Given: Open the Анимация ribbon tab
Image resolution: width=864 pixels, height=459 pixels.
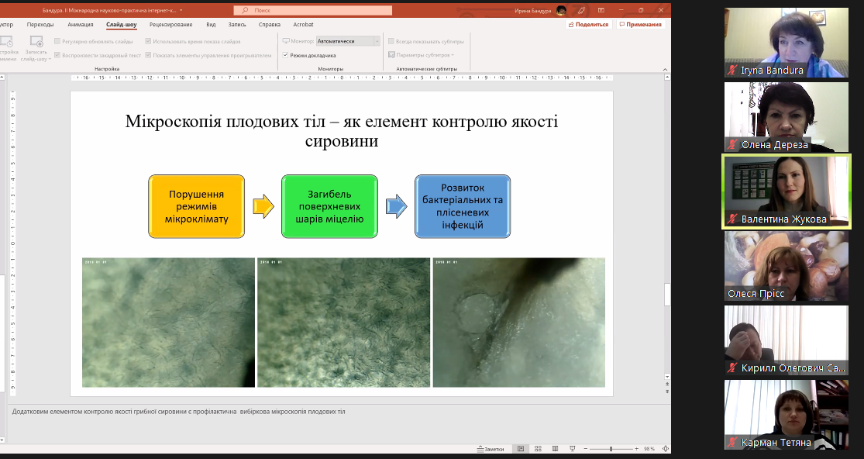Looking at the screenshot, I should pos(81,25).
